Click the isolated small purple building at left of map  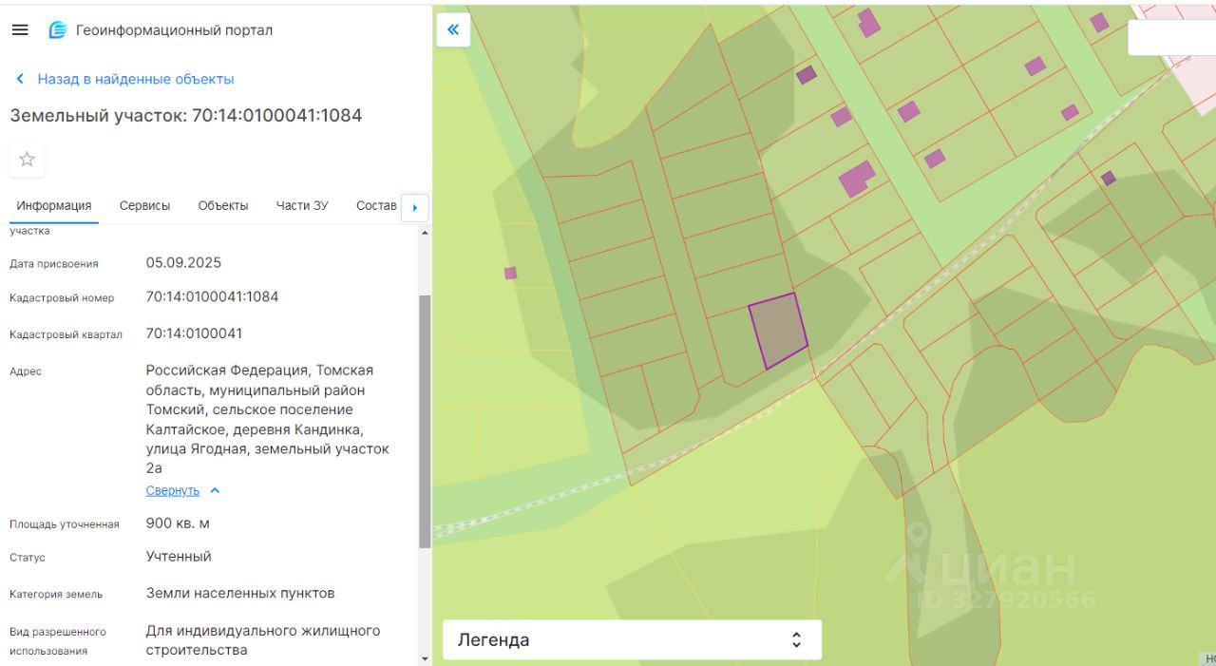click(x=510, y=273)
